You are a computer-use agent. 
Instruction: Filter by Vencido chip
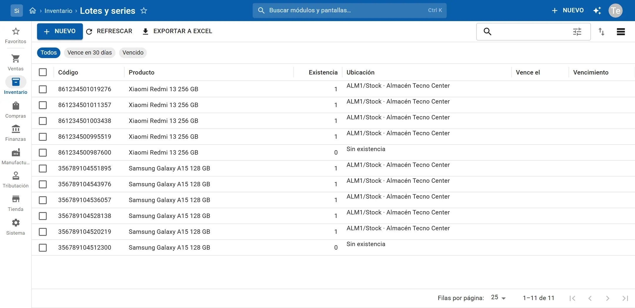[x=133, y=53]
